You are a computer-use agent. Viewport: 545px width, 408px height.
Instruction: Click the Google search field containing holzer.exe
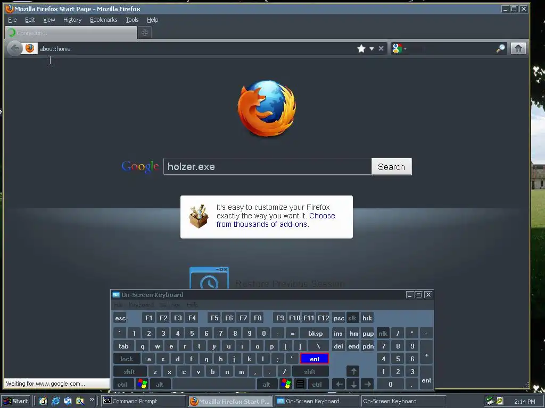coord(268,166)
